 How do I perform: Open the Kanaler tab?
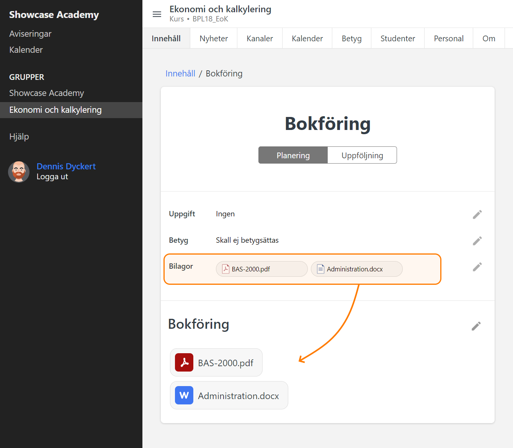(x=260, y=39)
